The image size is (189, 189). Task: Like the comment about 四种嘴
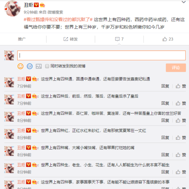pos(181,155)
